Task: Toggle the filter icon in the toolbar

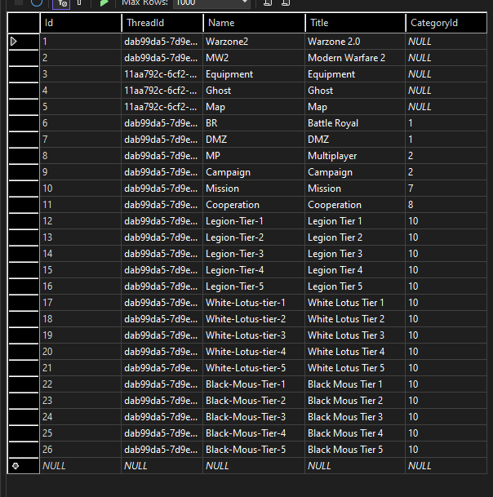Action: (x=61, y=3)
